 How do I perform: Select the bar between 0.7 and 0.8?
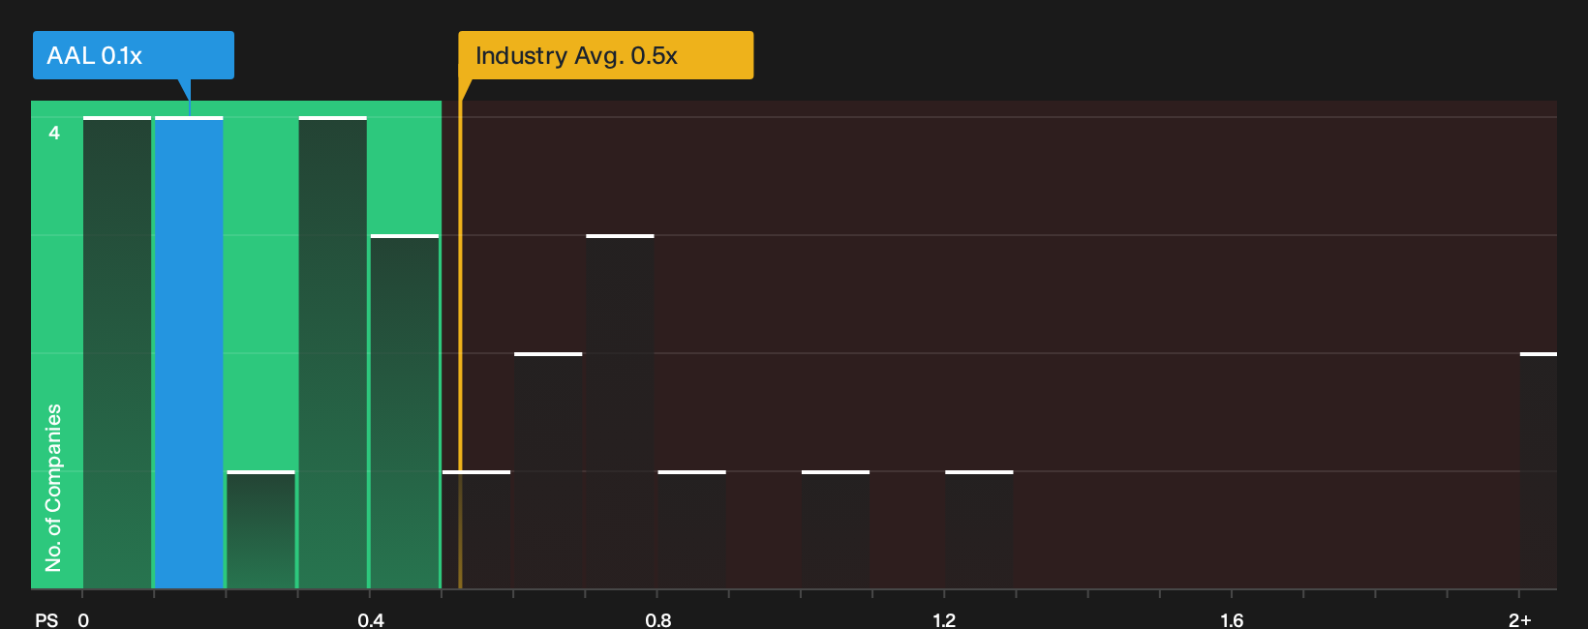pyautogui.click(x=620, y=412)
